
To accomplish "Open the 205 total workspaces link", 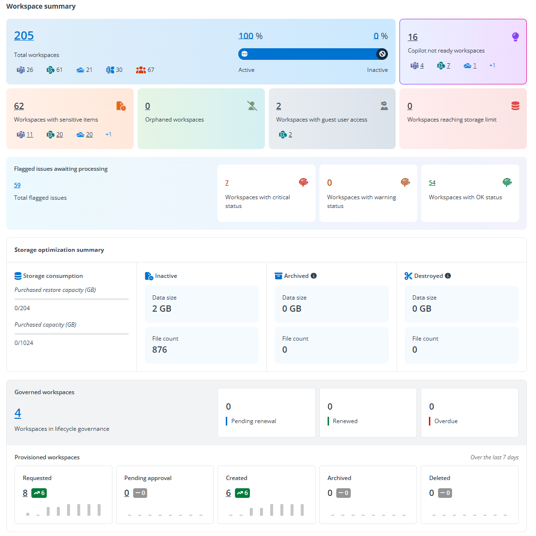I will (24, 36).
